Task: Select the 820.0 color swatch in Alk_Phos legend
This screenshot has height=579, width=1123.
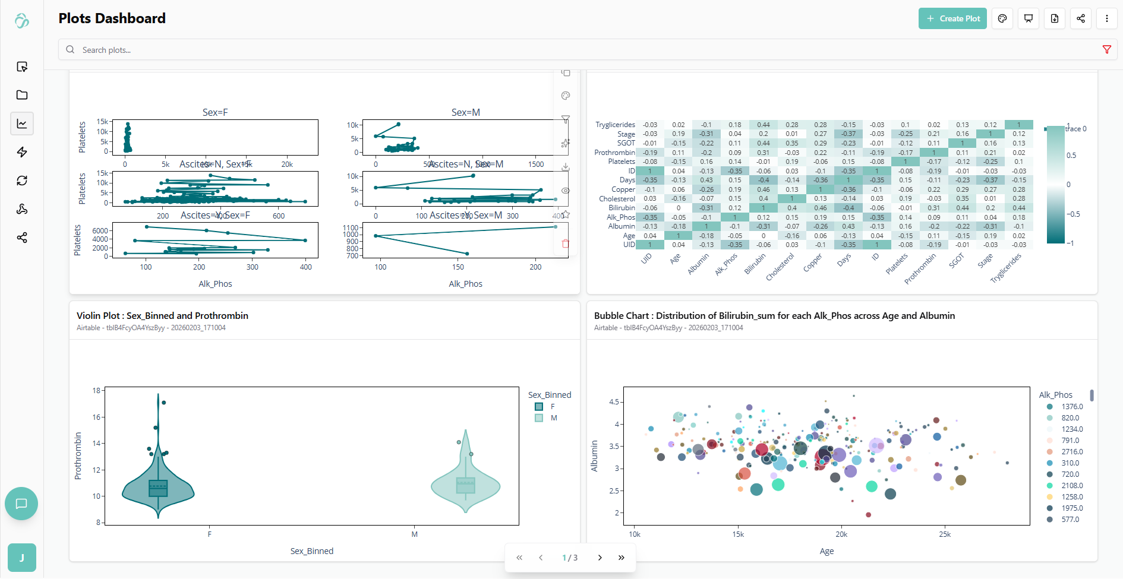Action: tap(1049, 417)
